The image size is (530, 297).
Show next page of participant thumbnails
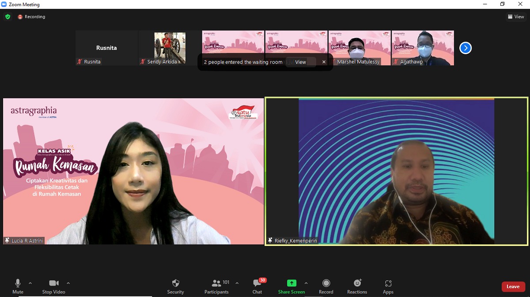(x=466, y=48)
